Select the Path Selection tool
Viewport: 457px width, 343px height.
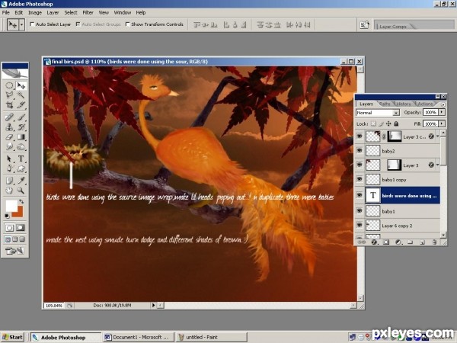click(x=9, y=159)
